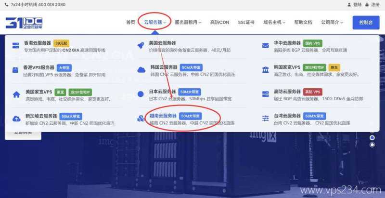The height and width of the screenshot is (198, 385).
Task: Expand the 服务器租用 menu
Action: (x=188, y=22)
